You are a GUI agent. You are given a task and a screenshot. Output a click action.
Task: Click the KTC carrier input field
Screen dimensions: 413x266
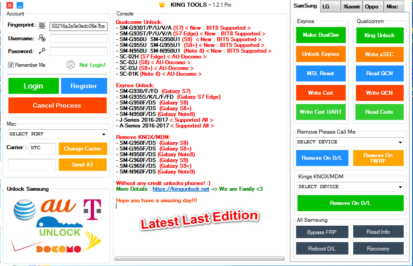tap(42, 149)
